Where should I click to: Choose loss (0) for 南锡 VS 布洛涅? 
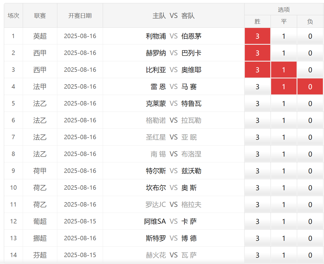310,154
